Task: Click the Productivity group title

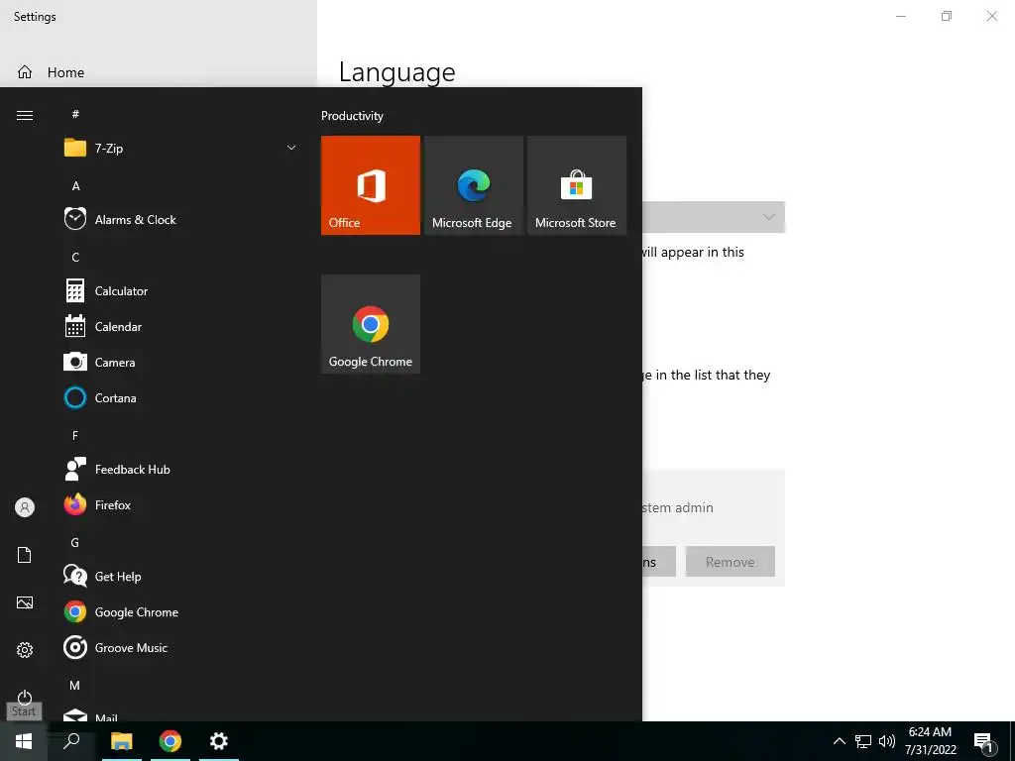Action: [352, 116]
